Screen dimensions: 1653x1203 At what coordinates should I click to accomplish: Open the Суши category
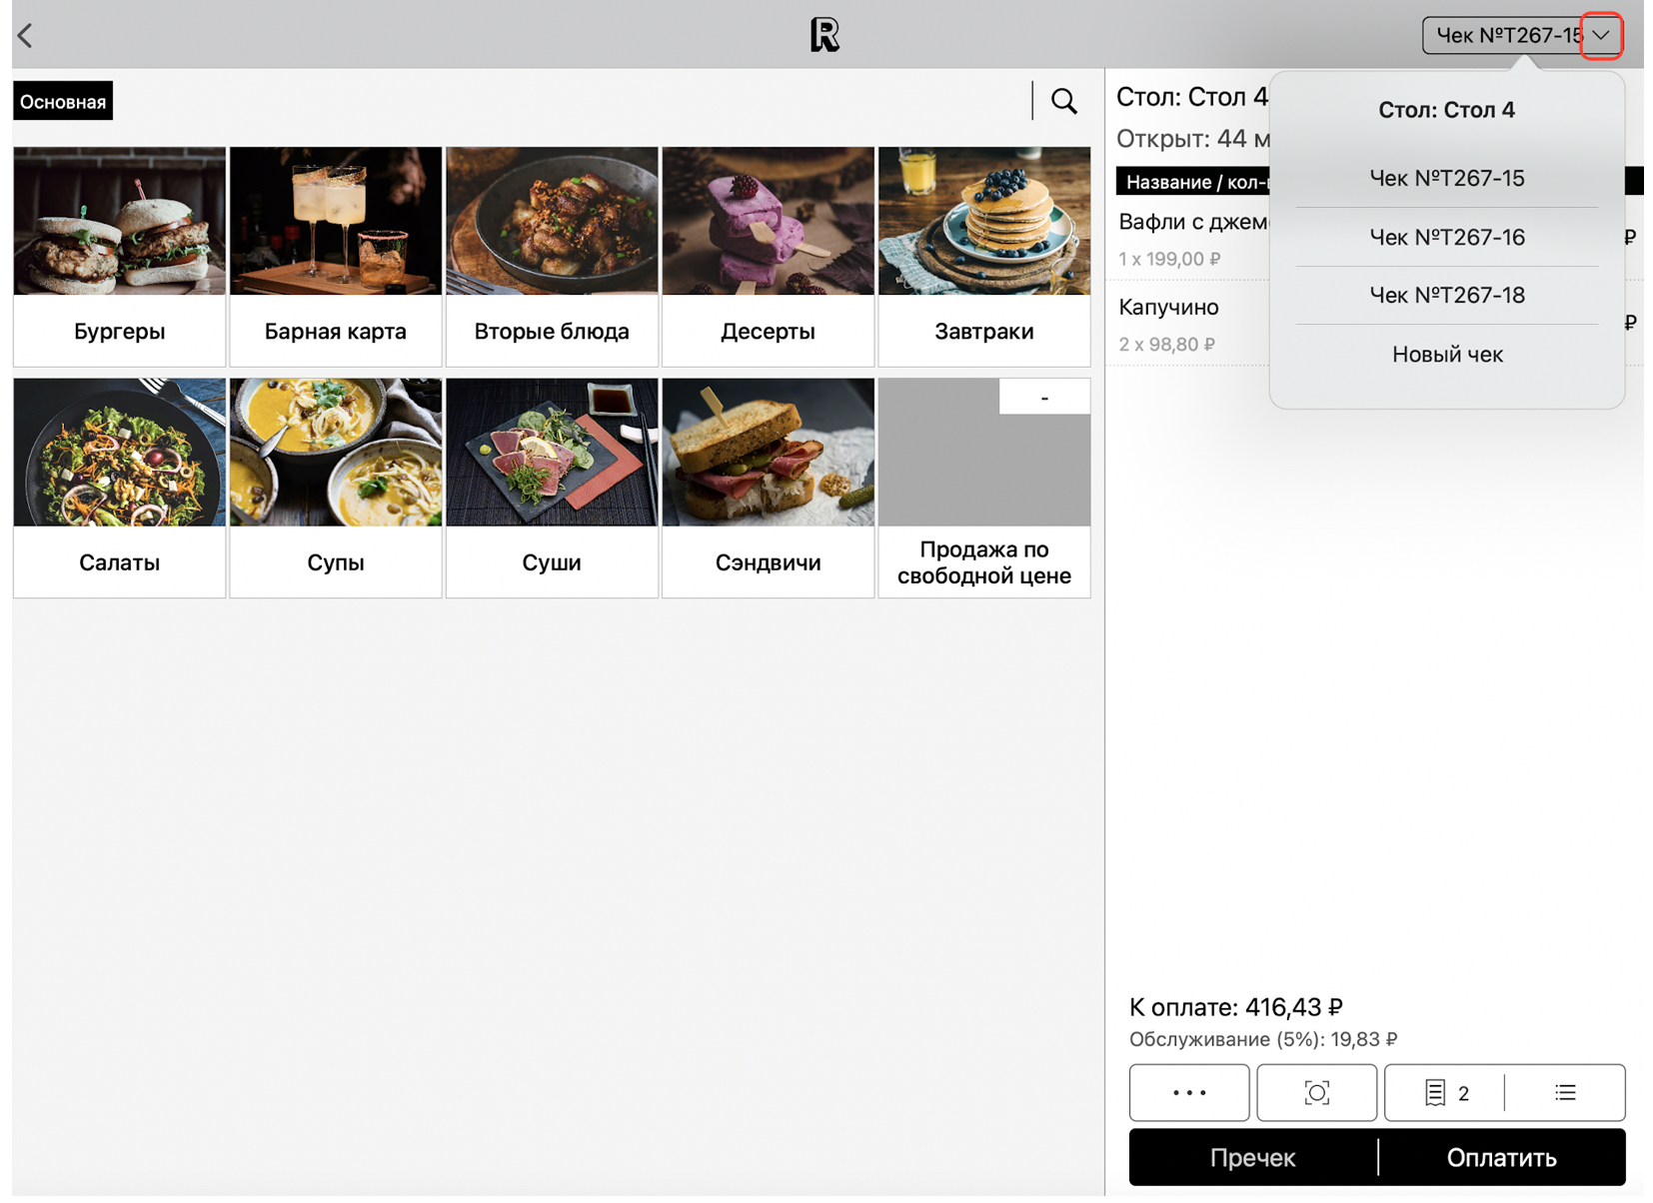pyautogui.click(x=552, y=488)
